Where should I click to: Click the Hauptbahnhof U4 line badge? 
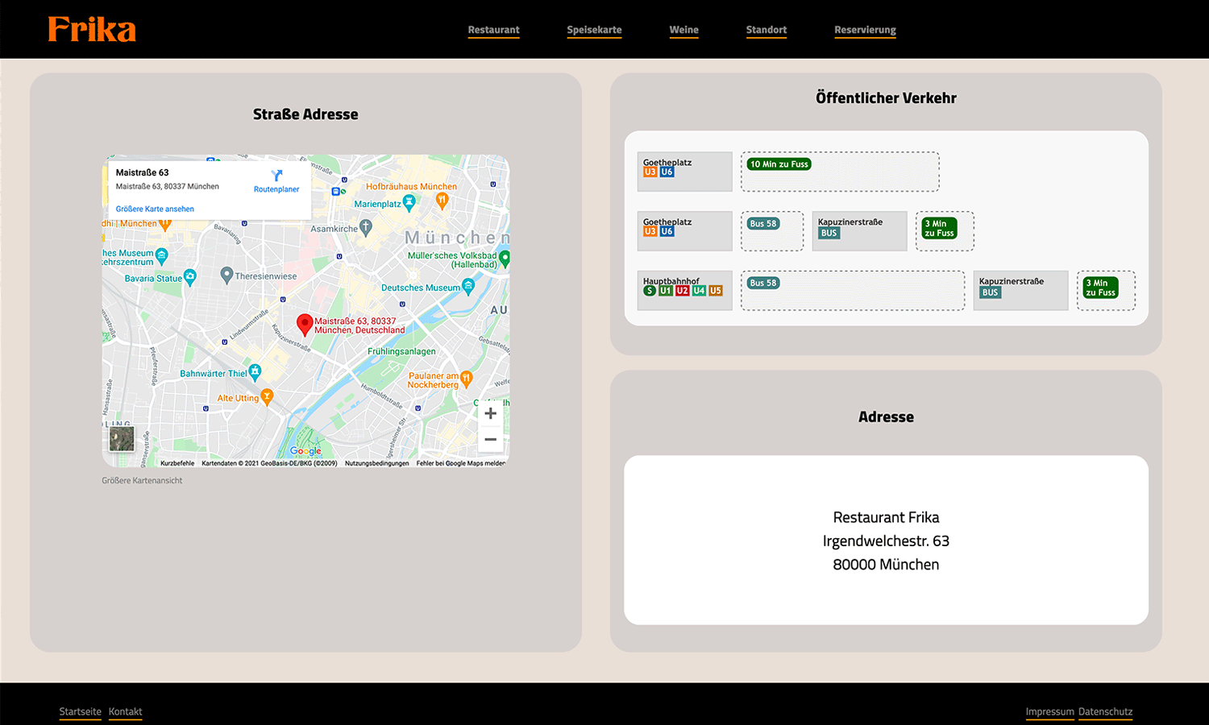(x=699, y=291)
